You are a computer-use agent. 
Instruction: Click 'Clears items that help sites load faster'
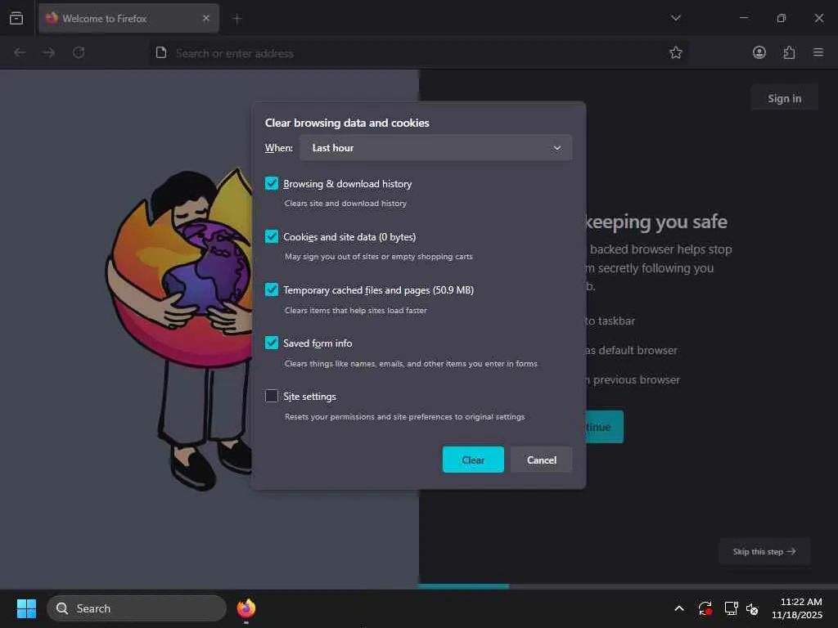pos(355,310)
